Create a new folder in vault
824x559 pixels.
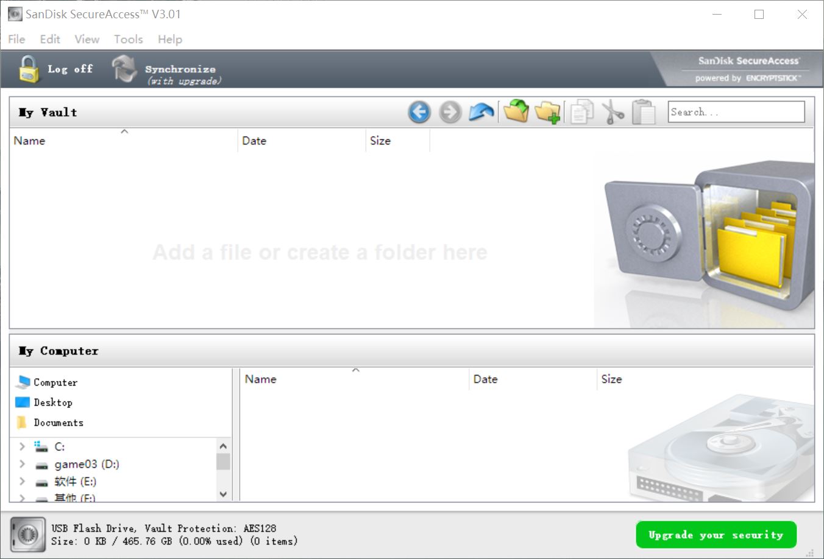[548, 112]
